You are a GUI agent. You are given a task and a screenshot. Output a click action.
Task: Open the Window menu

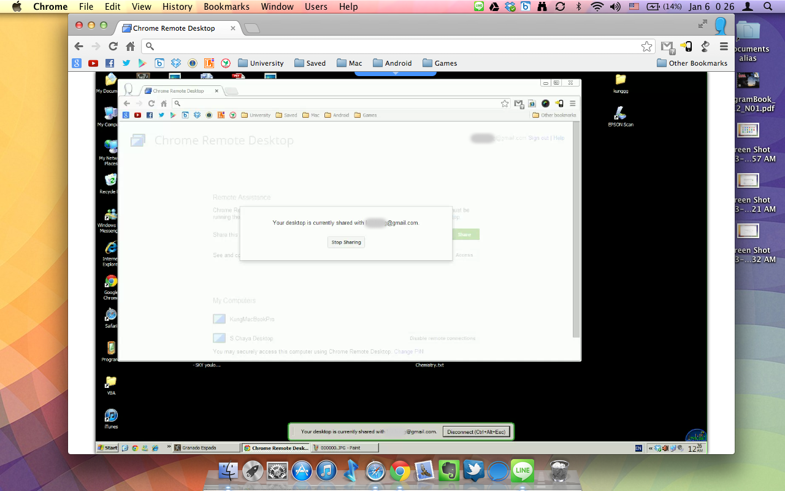277,7
